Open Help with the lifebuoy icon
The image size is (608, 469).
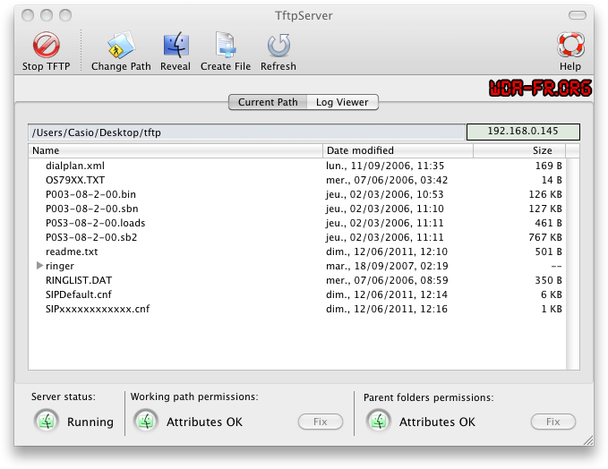[570, 46]
